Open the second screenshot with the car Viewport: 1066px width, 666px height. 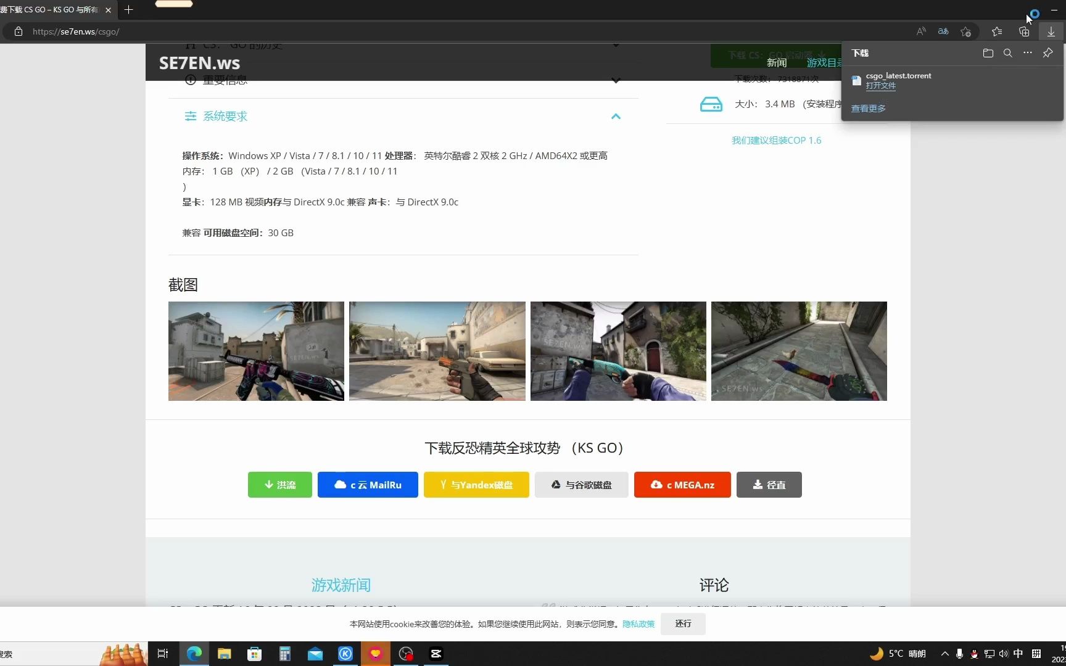click(437, 351)
